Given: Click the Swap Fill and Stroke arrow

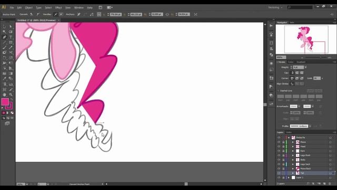Looking at the screenshot, I should click(12, 100).
